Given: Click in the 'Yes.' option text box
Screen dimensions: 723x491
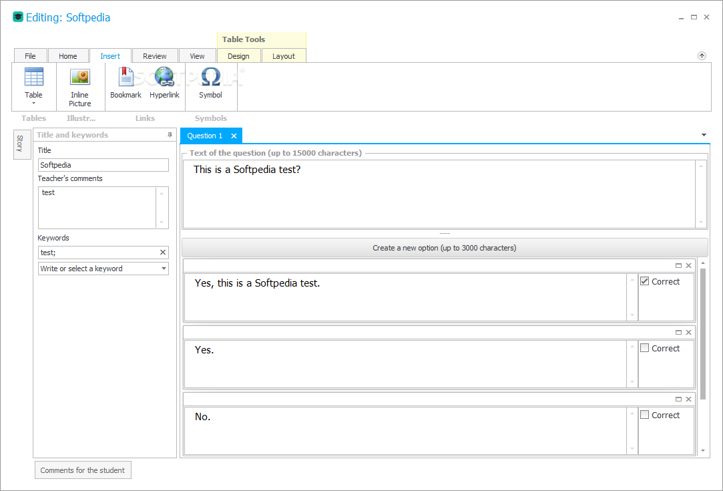Looking at the screenshot, I should click(405, 363).
